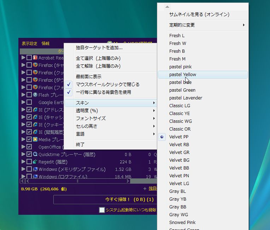Image resolution: width=270 pixels, height=230 pixels.
Task: Click the IE (閲覧履歴) row icon
Action: 35,132
